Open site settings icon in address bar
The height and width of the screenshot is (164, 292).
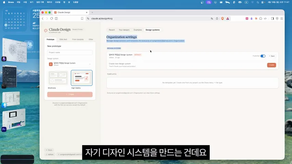[x=88, y=18]
